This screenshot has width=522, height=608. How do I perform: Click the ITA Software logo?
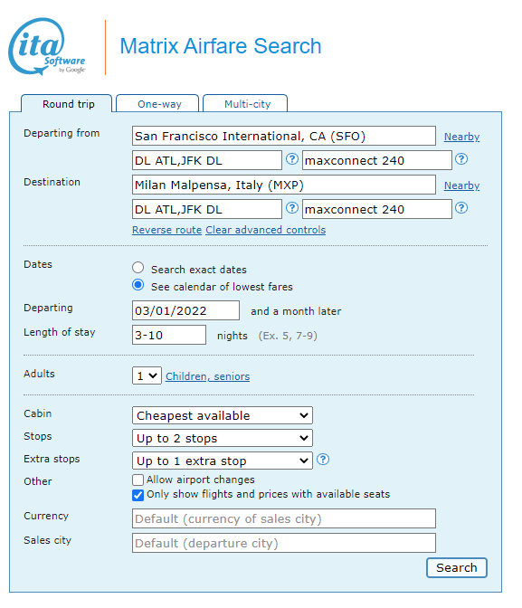[46, 46]
